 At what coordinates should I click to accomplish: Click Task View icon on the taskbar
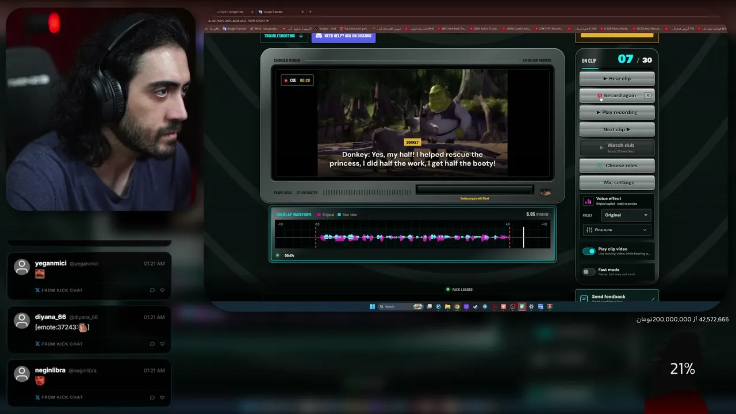coord(429,306)
